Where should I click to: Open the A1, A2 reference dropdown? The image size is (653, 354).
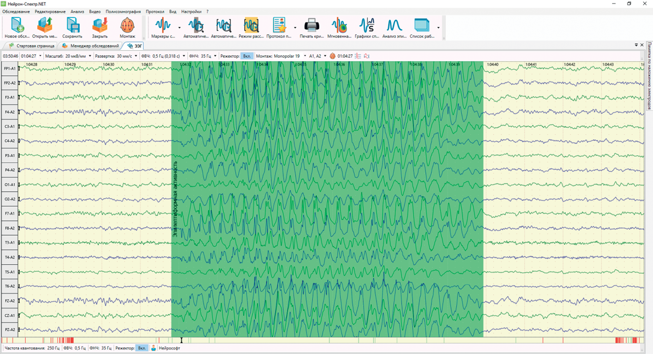coord(325,56)
